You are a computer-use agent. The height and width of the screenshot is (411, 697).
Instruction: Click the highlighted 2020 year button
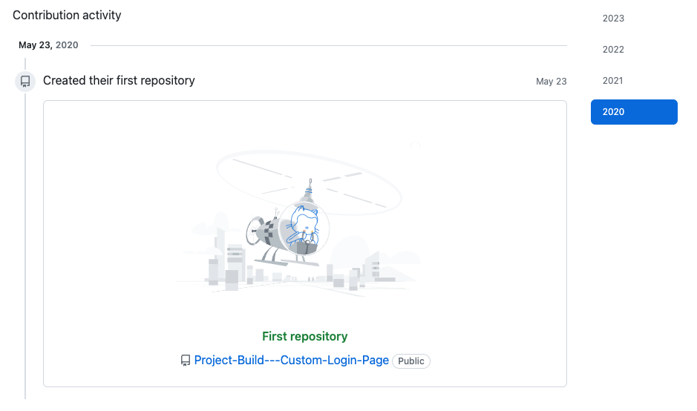(634, 112)
